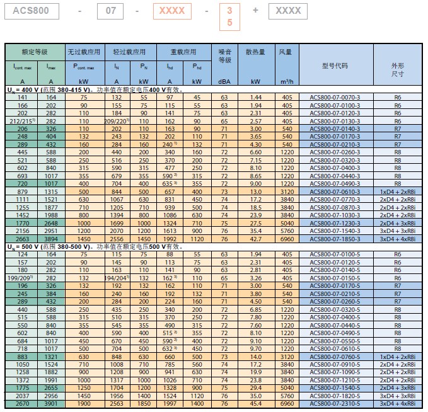Click the orange XXXX power rating box
This screenshot has width=428, height=412.
click(171, 11)
